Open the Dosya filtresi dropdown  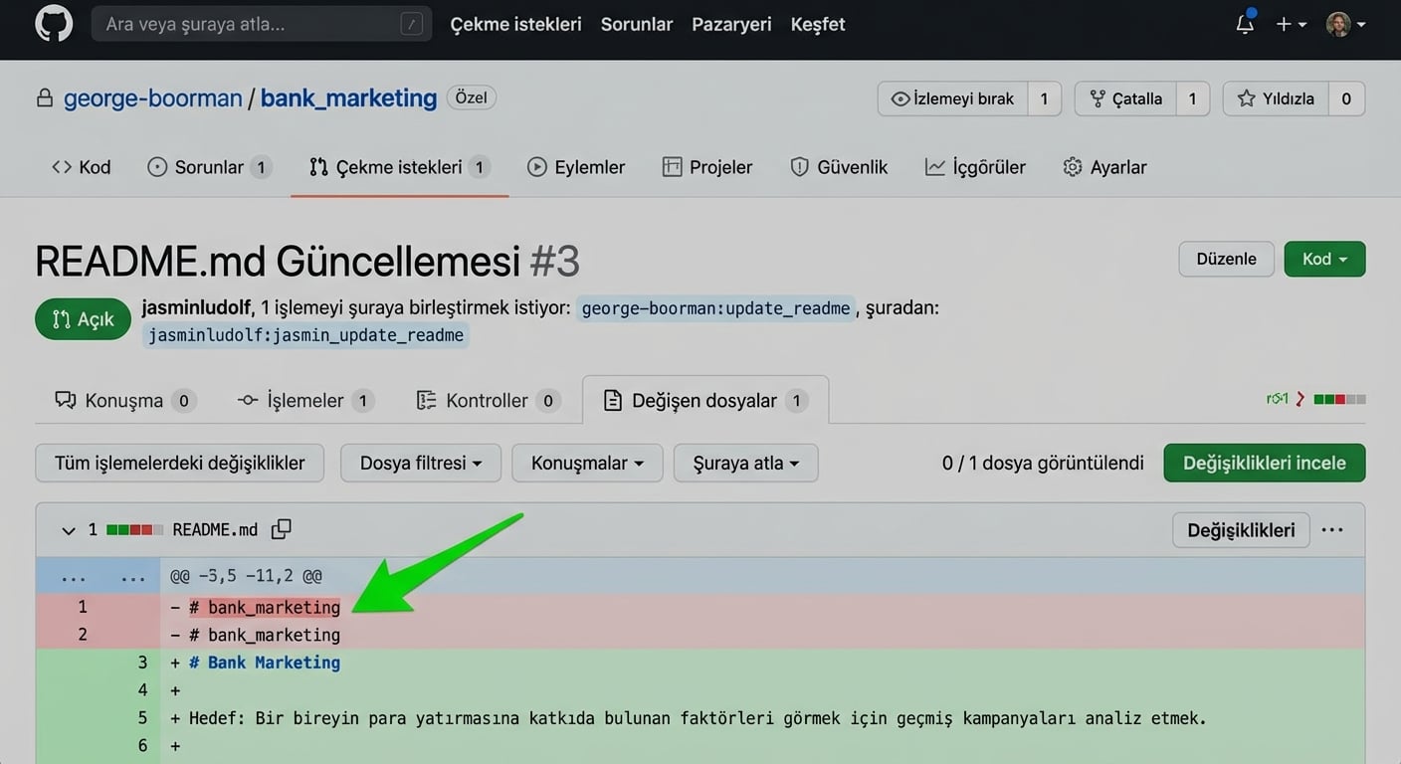[420, 463]
